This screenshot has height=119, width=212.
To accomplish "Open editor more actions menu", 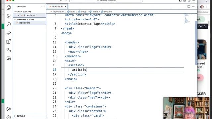I will tap(193, 6).
